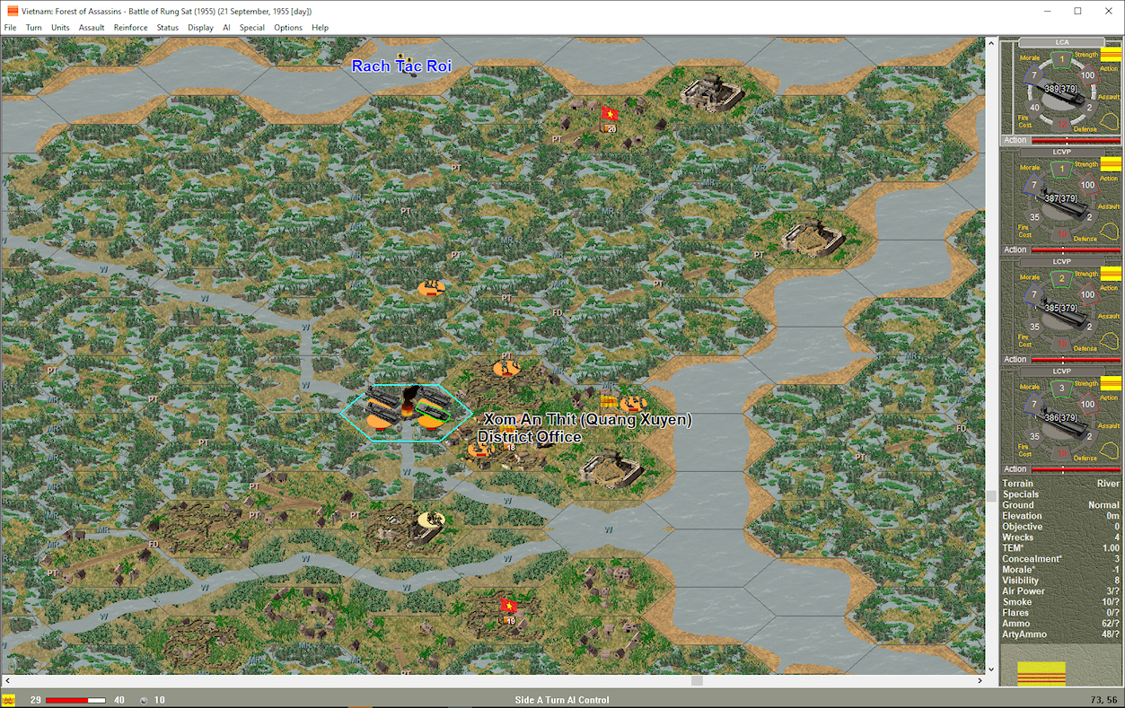
Task: Open the Reinforce menu
Action: pos(131,28)
